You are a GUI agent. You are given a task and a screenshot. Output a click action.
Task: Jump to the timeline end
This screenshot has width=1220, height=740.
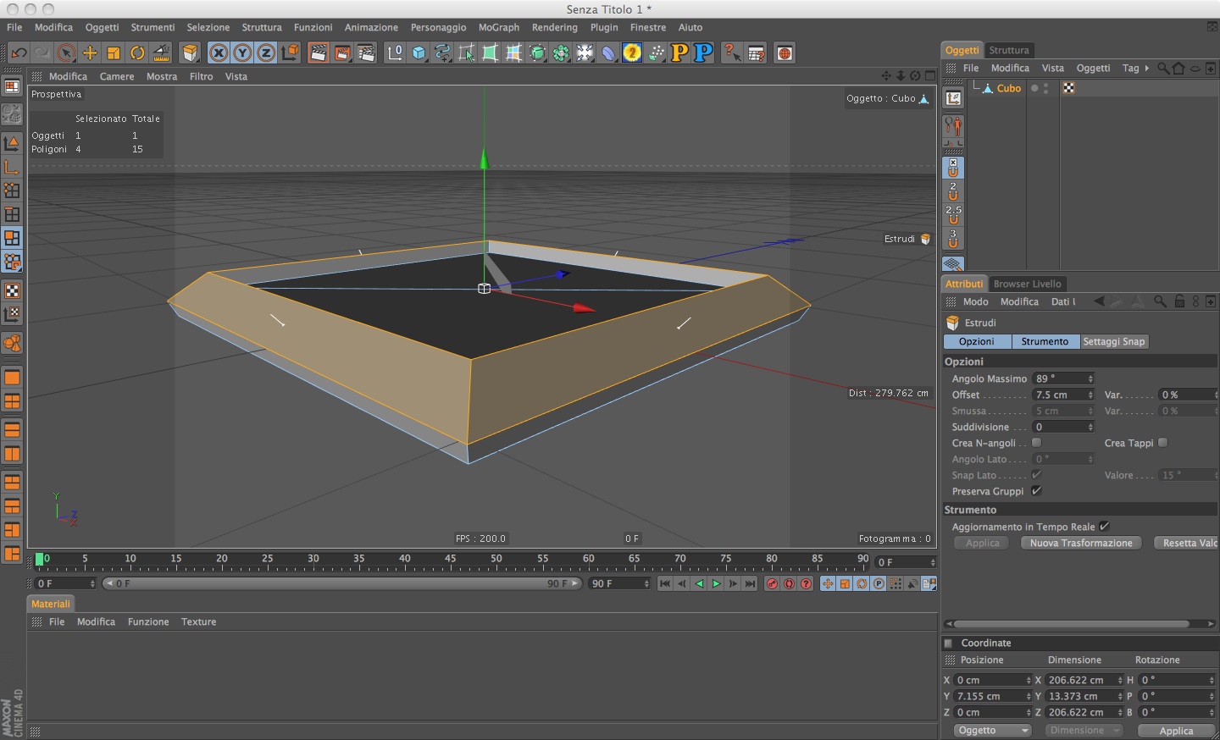tap(750, 583)
